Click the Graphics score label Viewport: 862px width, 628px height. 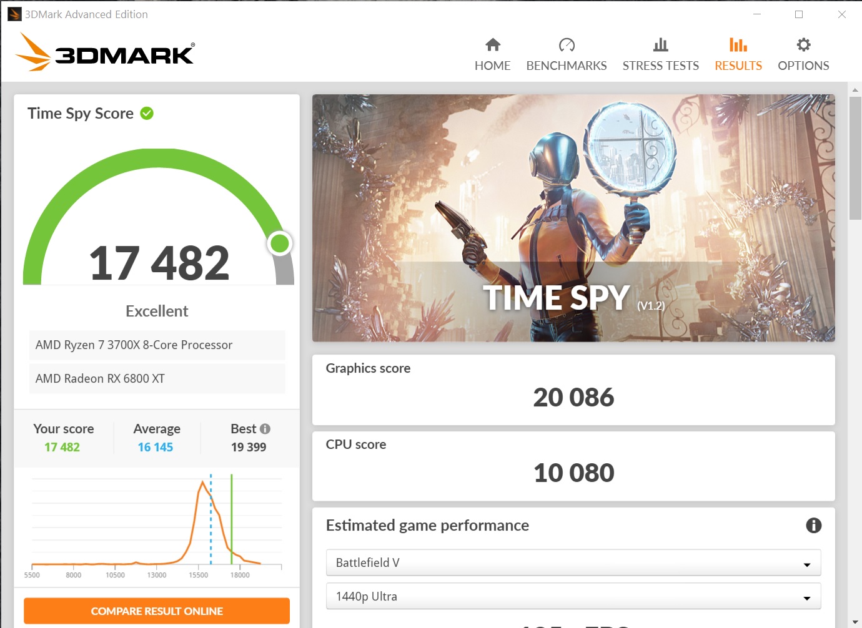tap(368, 368)
